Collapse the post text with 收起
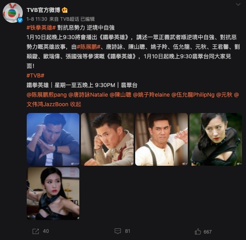The image size is (246, 240). pyautogui.click(x=75, y=104)
